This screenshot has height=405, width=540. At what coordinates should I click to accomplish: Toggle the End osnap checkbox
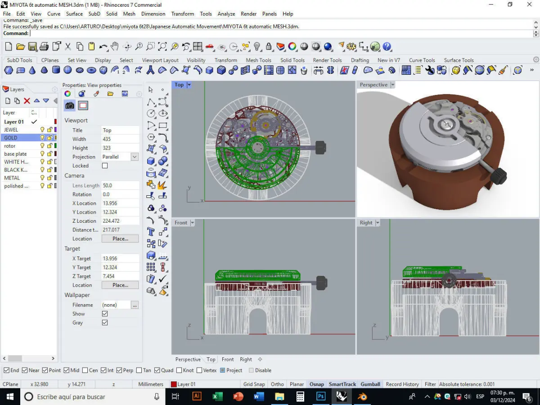(x=6, y=370)
